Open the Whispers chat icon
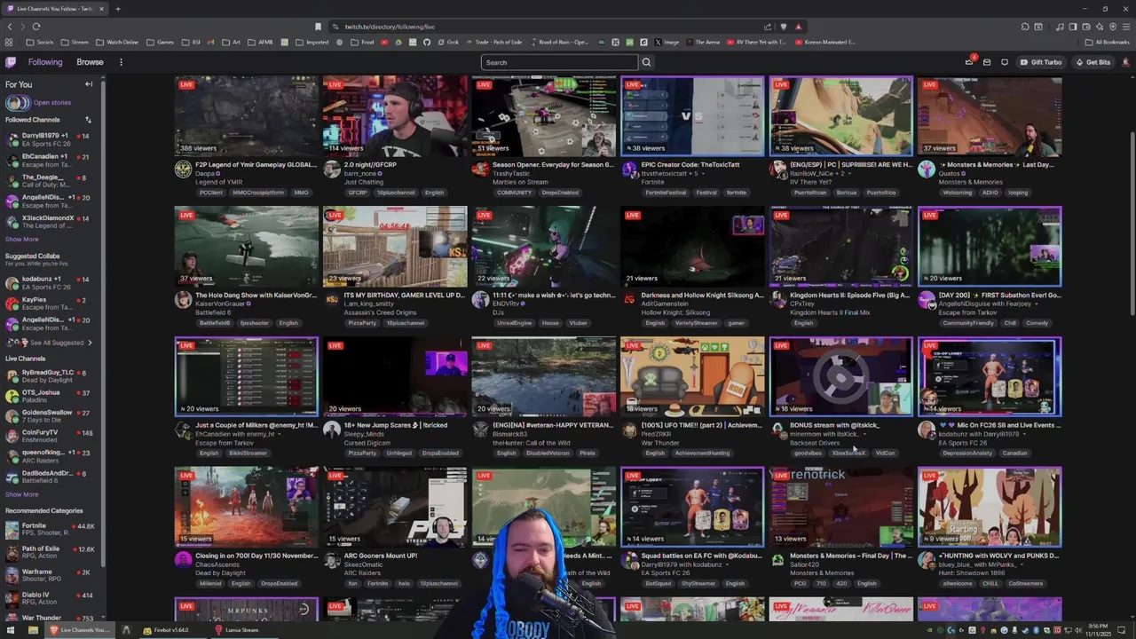 (x=1005, y=62)
